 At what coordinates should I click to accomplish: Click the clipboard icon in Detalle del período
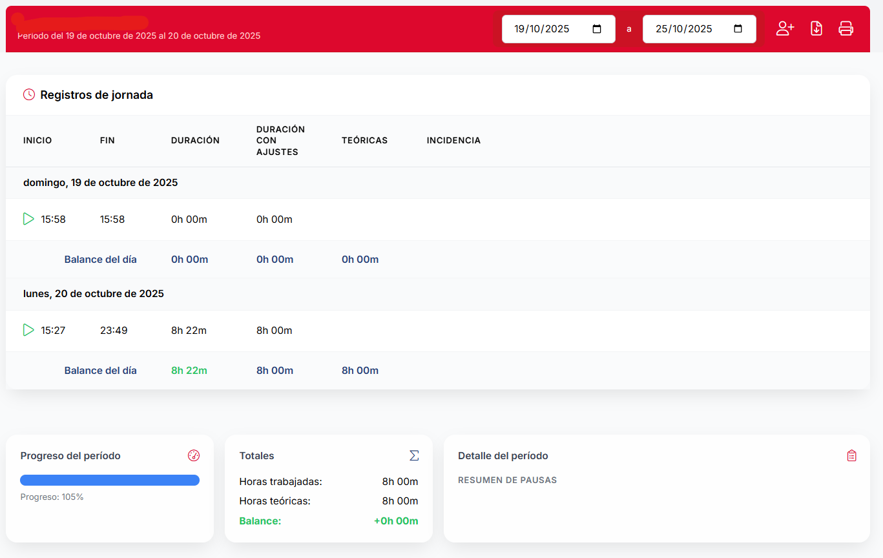(852, 455)
